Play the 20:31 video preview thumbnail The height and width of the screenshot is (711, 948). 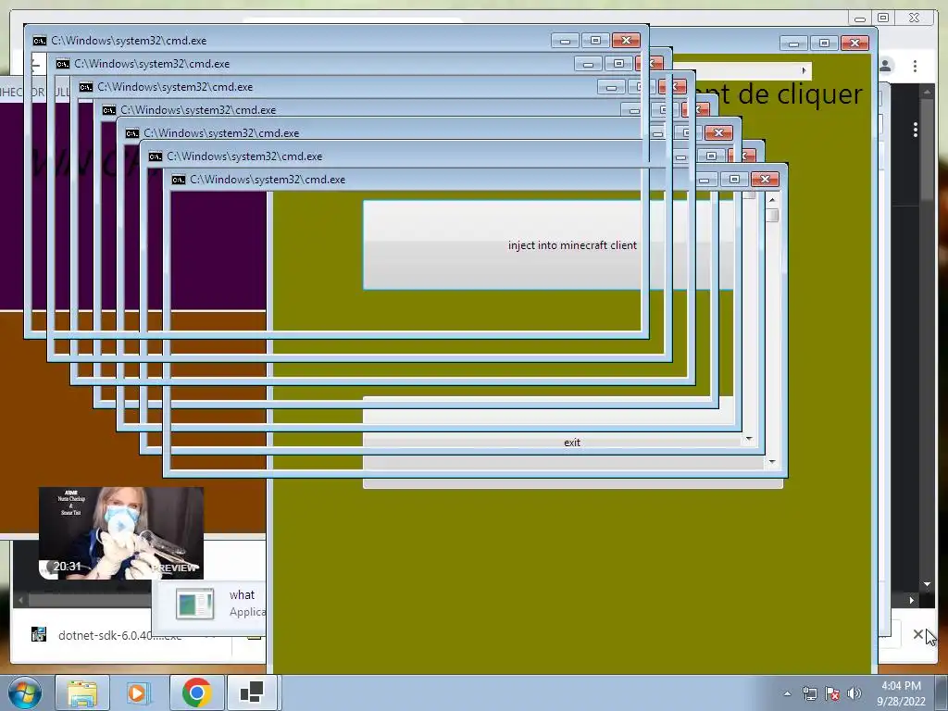pyautogui.click(x=121, y=533)
